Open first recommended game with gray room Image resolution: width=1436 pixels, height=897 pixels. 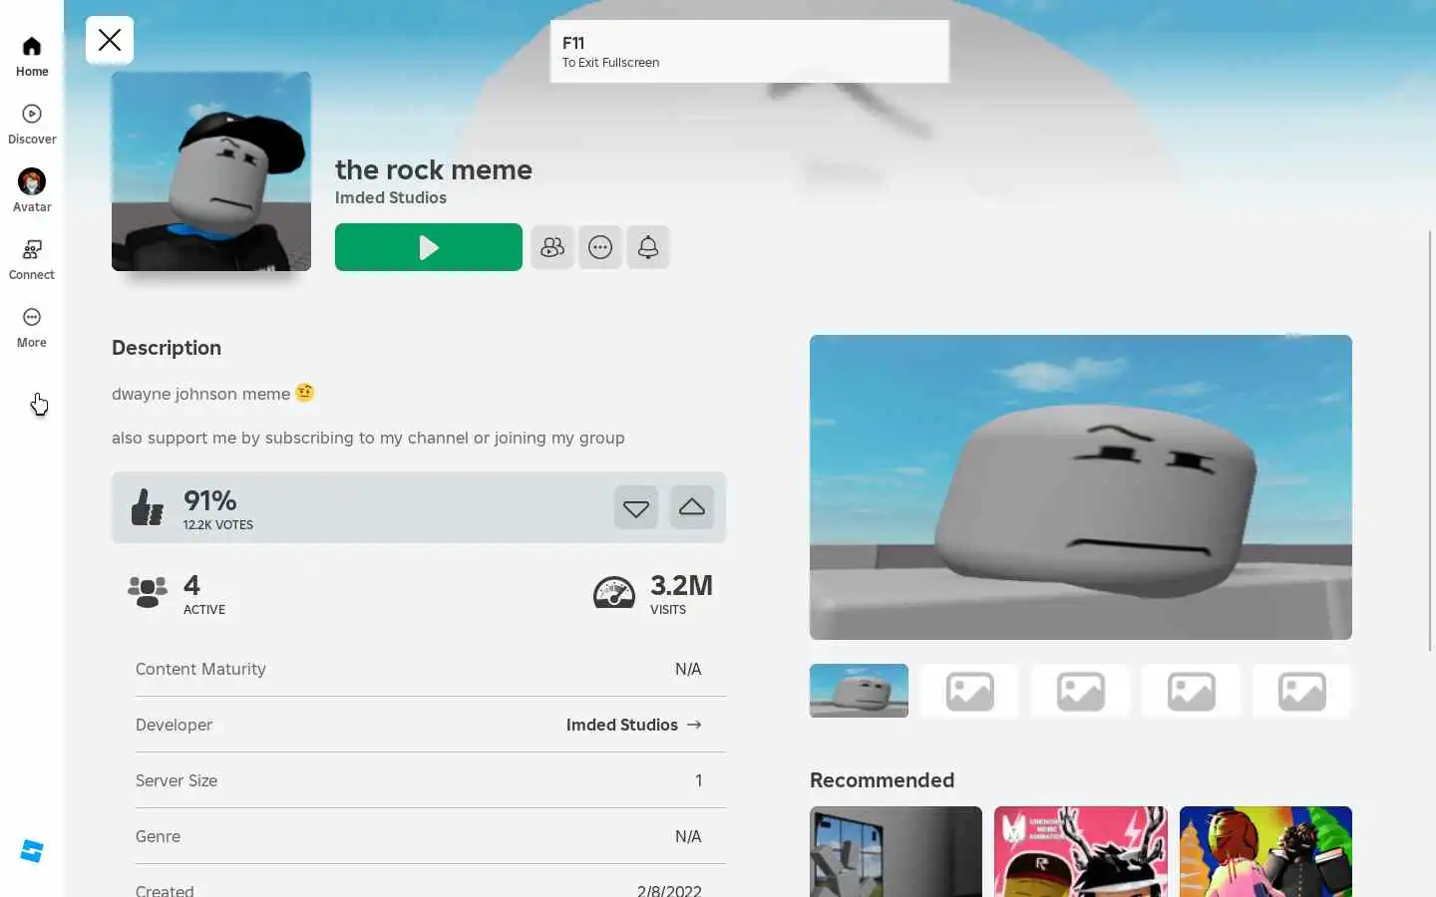click(x=896, y=851)
